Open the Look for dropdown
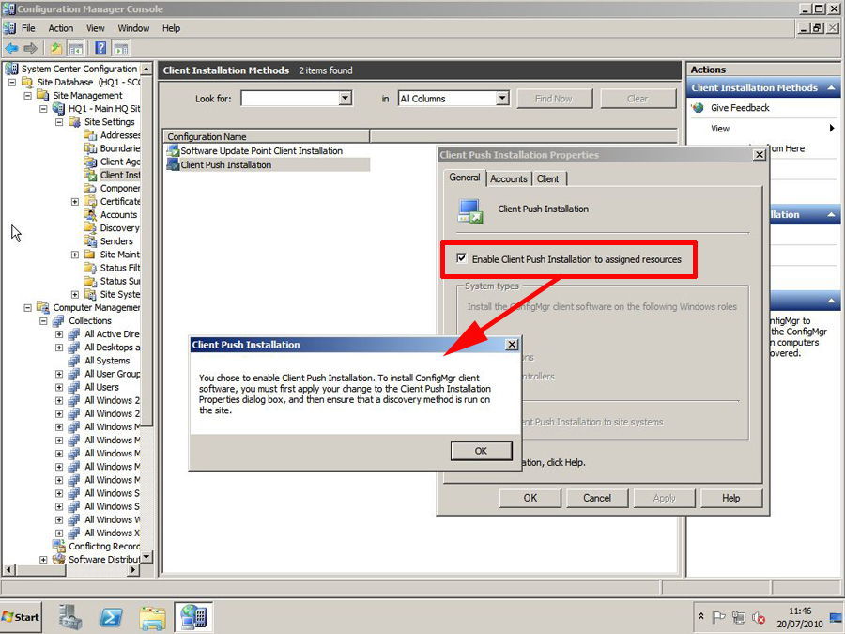The width and height of the screenshot is (845, 634). pos(346,98)
